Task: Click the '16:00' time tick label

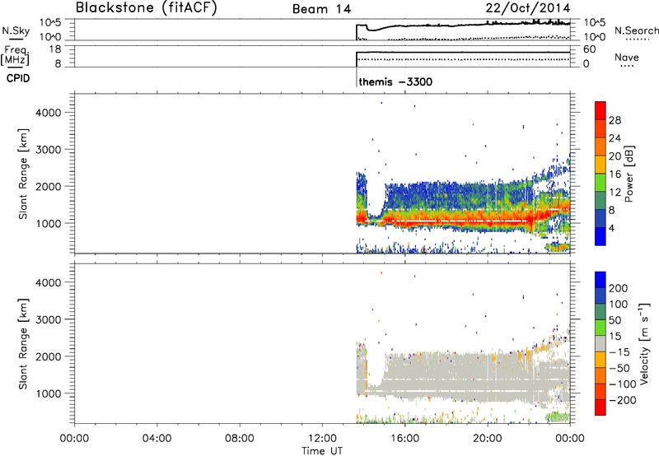Action: [x=404, y=439]
